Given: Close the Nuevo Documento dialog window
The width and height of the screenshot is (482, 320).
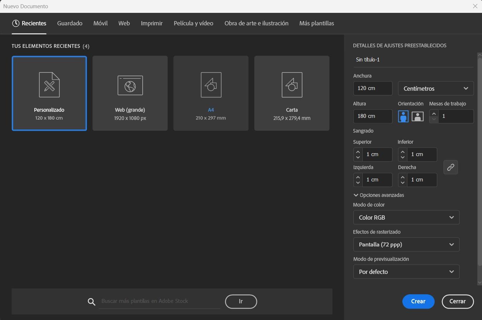Looking at the screenshot, I should 475,6.
